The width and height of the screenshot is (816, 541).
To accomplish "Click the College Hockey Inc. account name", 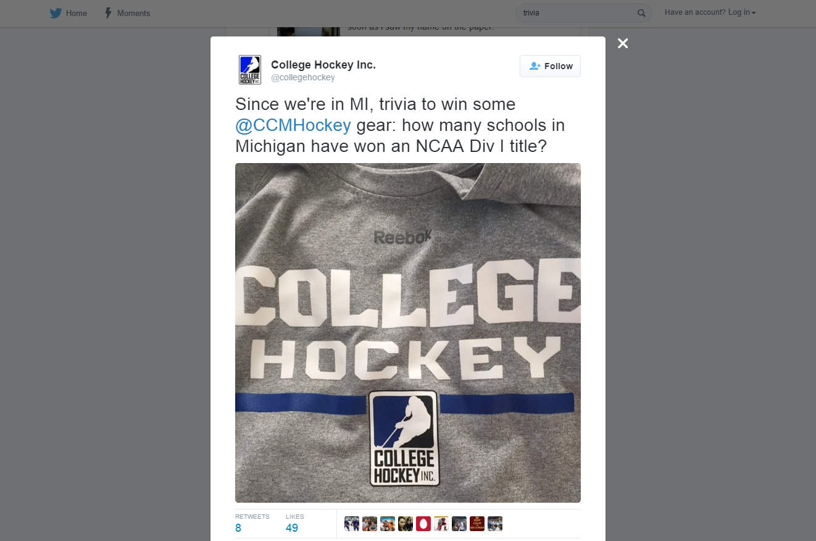I will 323,65.
